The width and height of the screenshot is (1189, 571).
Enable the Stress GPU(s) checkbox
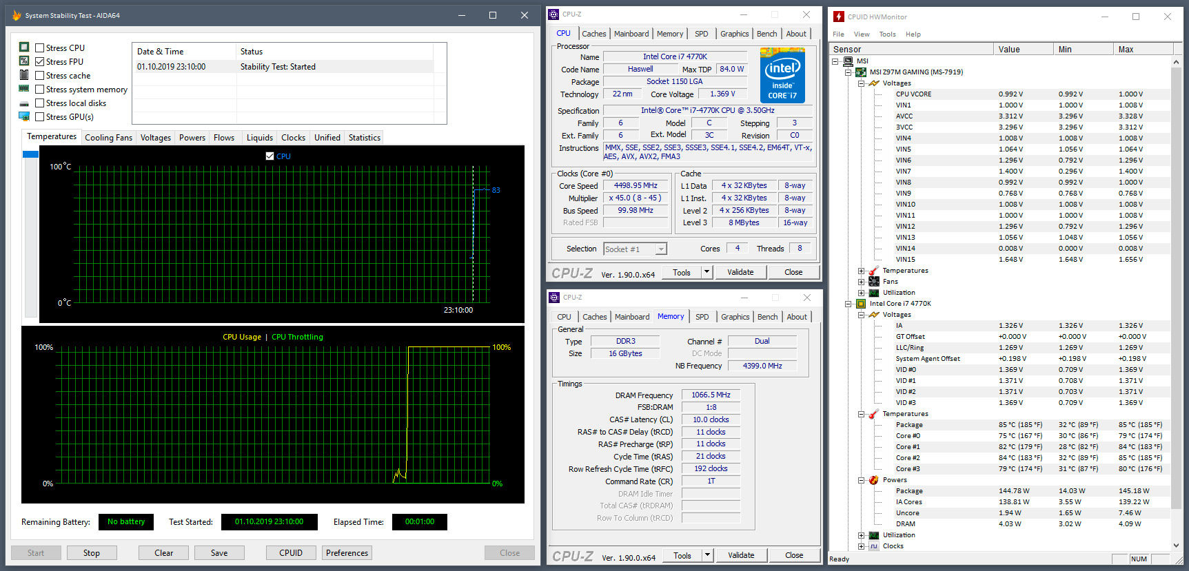40,116
